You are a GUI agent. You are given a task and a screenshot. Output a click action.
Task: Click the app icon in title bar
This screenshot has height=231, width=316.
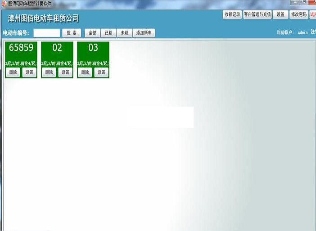(4, 3)
